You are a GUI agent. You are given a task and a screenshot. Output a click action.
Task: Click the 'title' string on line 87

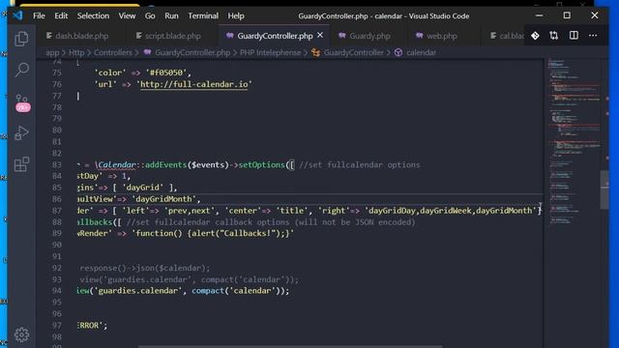pos(292,211)
